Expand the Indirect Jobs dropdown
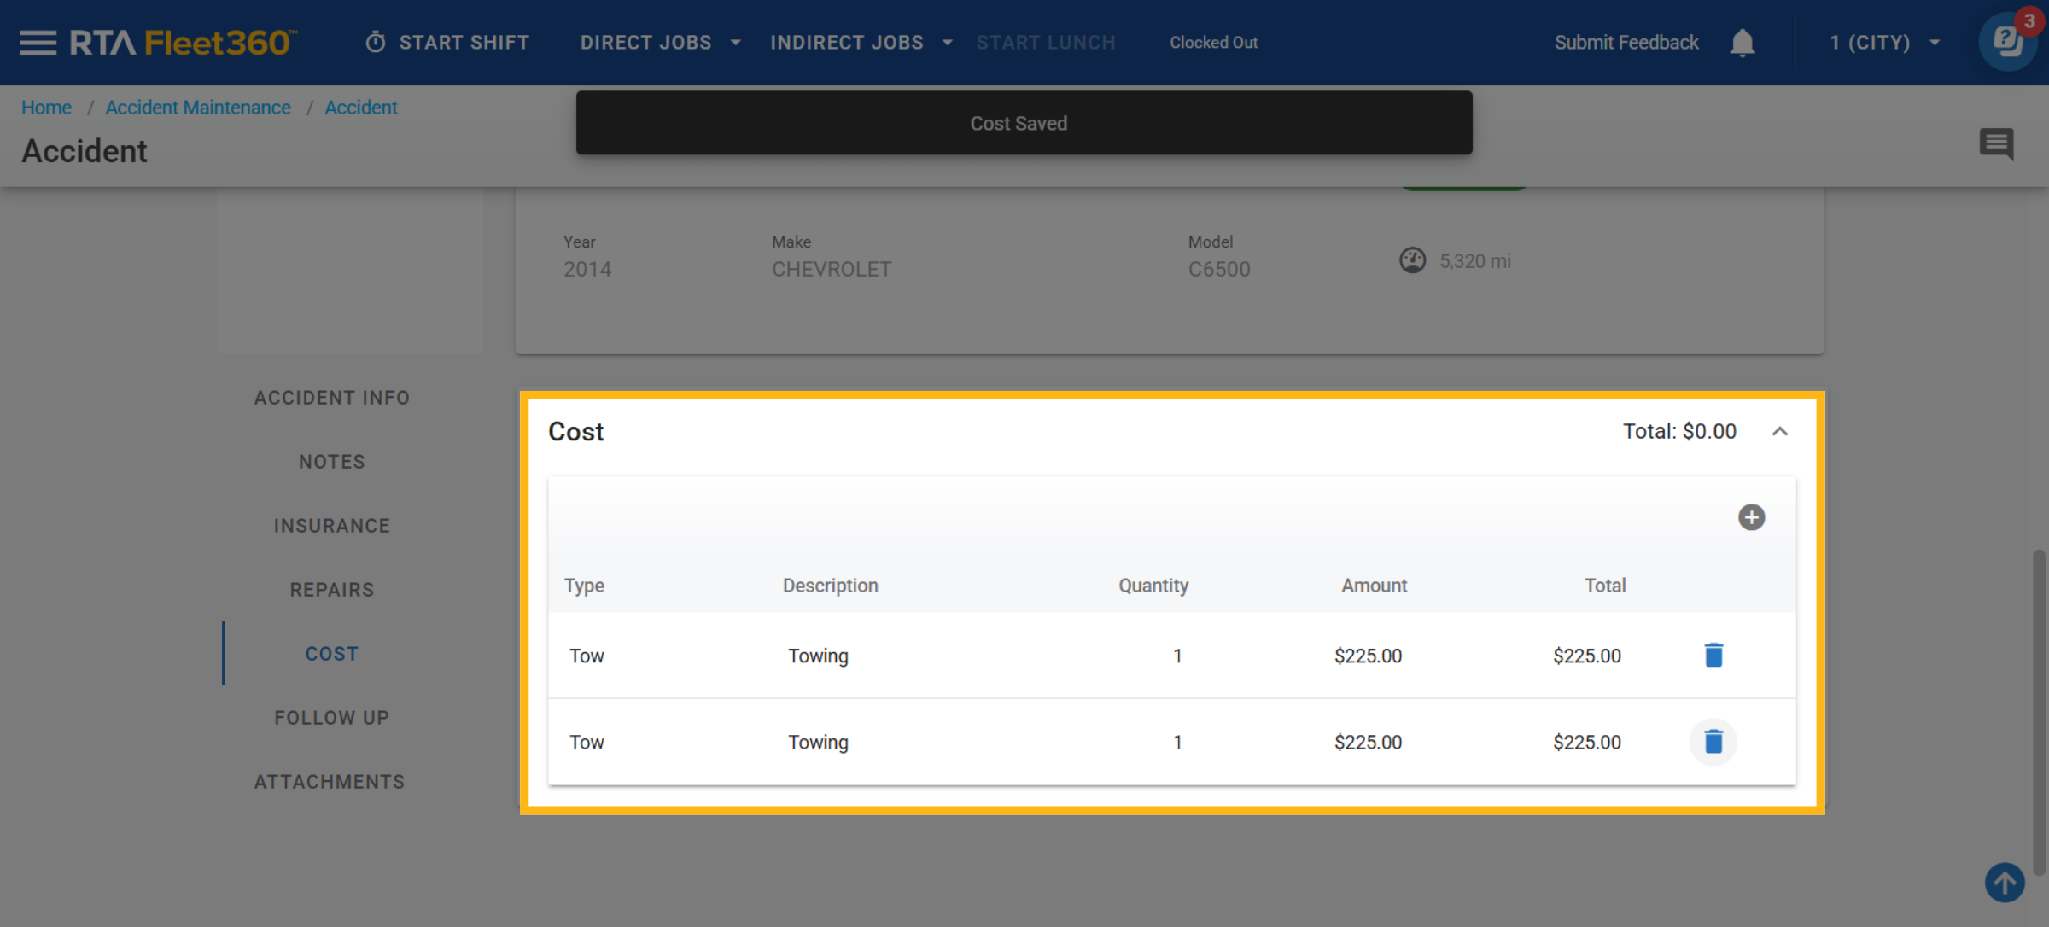Image resolution: width=2049 pixels, height=927 pixels. click(861, 43)
